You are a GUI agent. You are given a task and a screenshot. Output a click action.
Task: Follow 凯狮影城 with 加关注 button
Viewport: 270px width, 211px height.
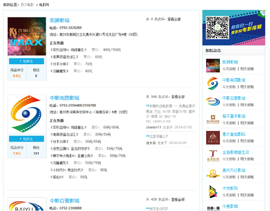click(x=26, y=61)
